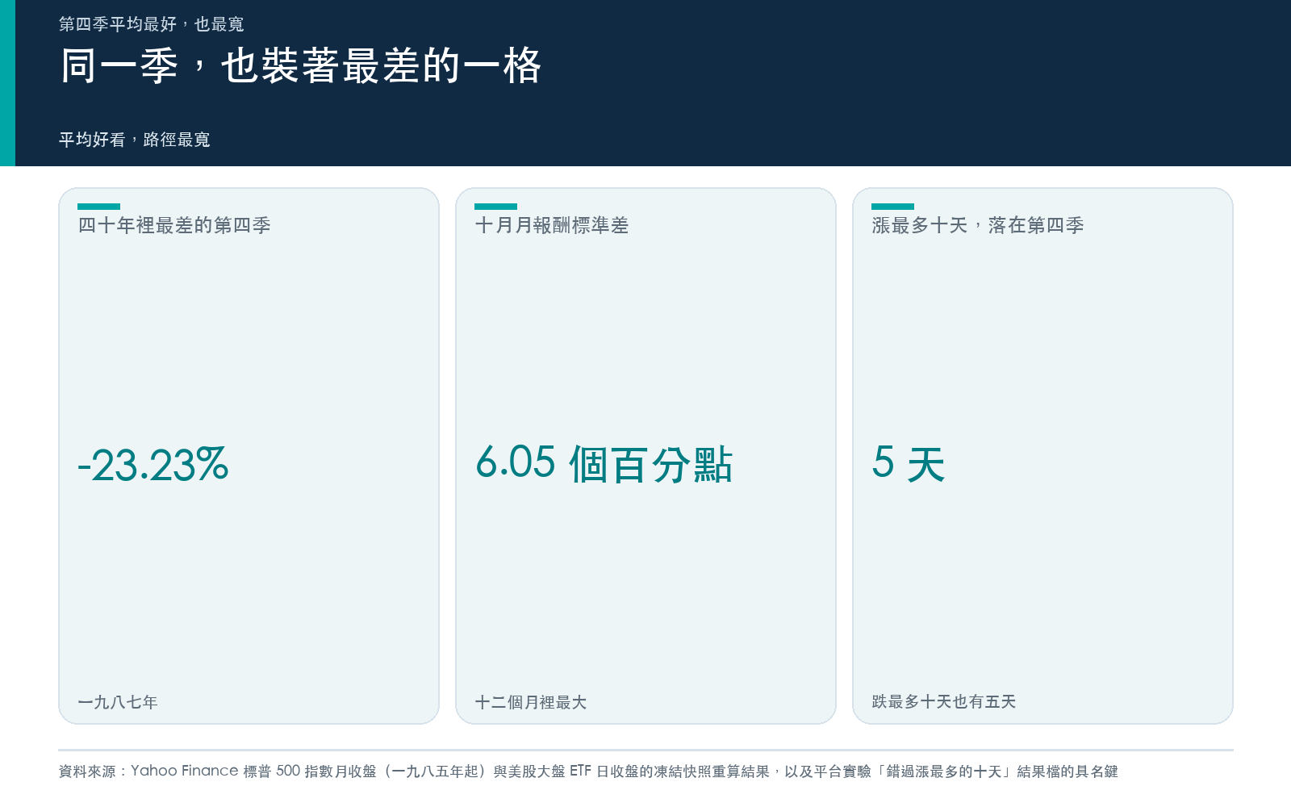Click the subtitle 平均好看，路徑最寬
The width and height of the screenshot is (1291, 807).
click(x=135, y=140)
